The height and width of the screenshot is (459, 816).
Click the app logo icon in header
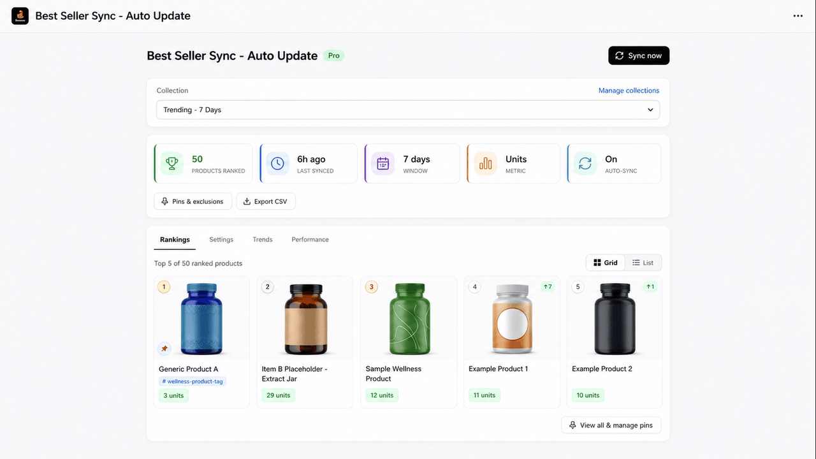coord(20,16)
